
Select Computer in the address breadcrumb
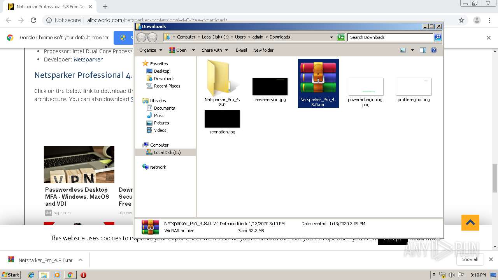[x=186, y=37]
